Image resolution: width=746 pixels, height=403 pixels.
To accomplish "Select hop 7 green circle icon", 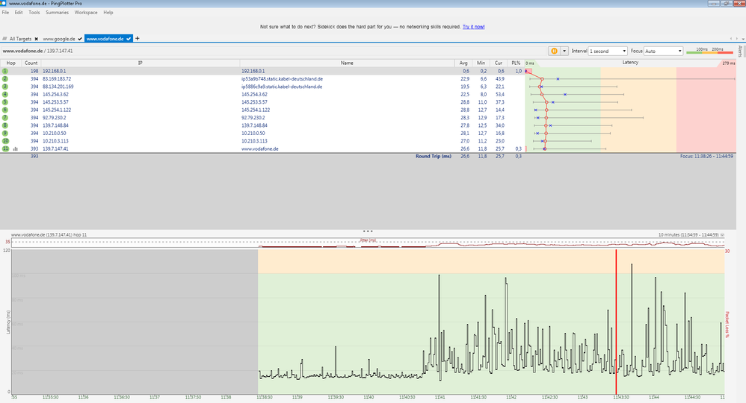I will (5, 117).
